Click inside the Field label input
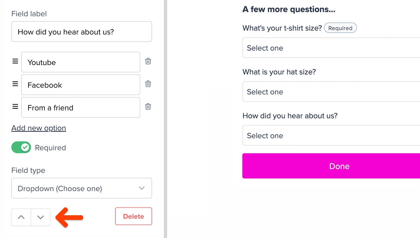This screenshot has height=238, width=420. (x=82, y=32)
